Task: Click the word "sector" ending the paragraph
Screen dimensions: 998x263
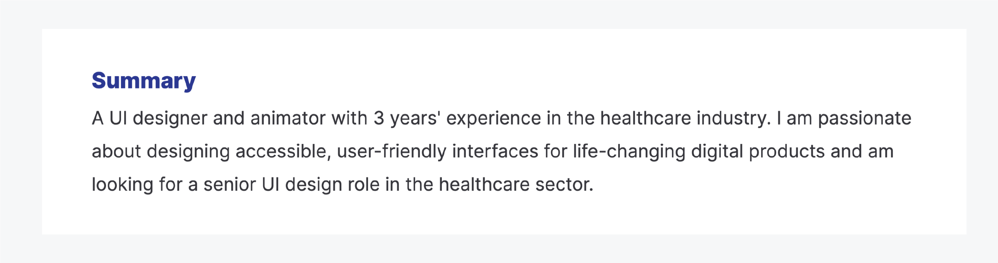Action: [564, 185]
